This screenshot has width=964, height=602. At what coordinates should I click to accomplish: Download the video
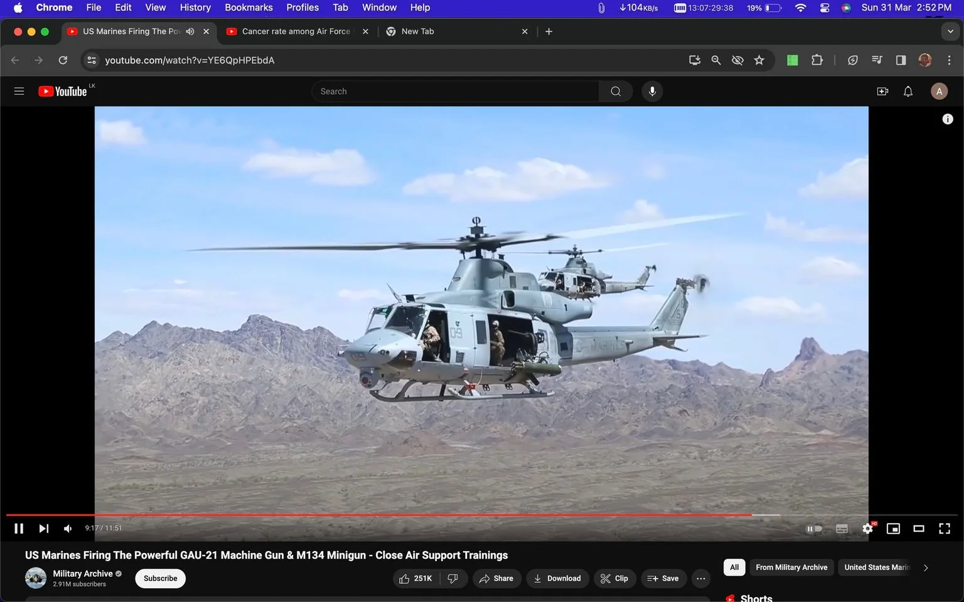[557, 578]
